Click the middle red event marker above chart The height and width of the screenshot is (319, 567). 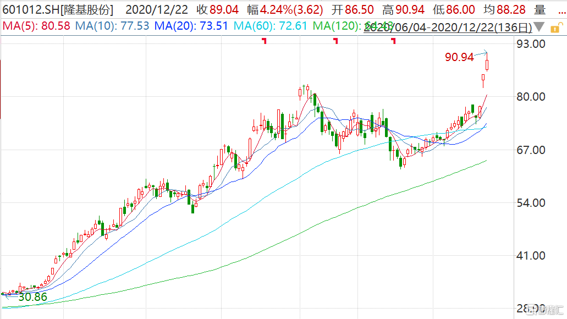click(x=336, y=41)
